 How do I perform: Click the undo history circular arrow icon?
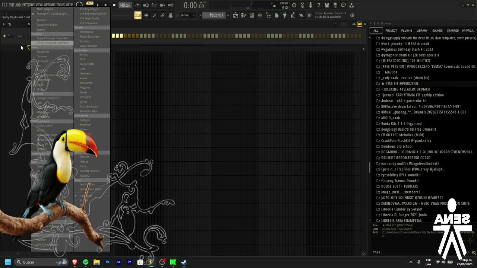click(x=294, y=5)
